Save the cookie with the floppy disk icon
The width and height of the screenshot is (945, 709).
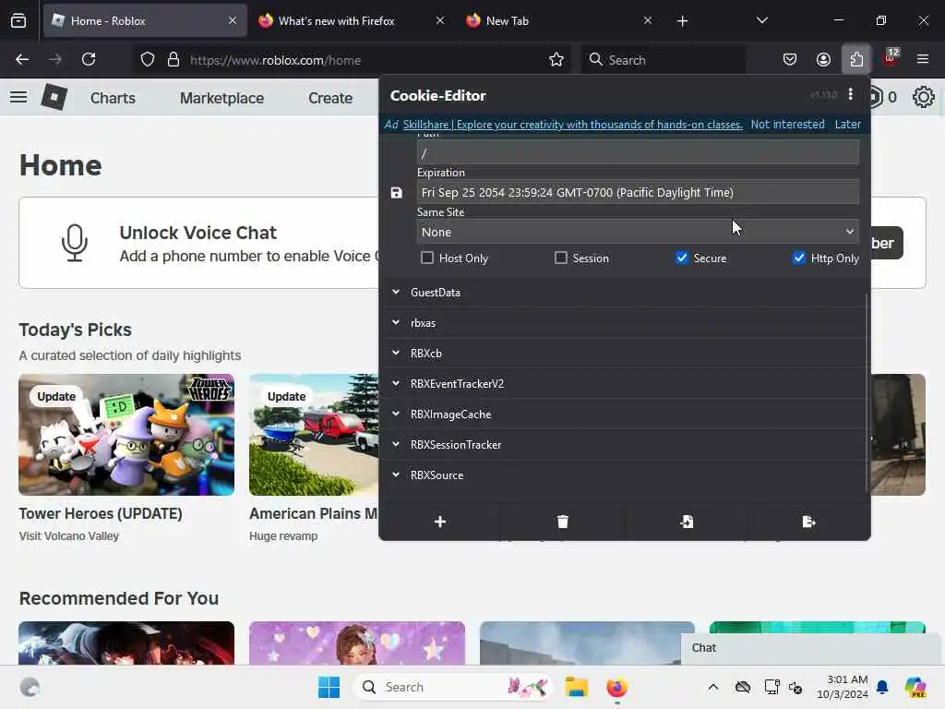point(396,193)
